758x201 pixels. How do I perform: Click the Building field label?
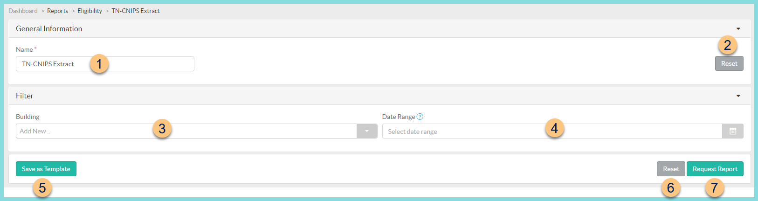tap(28, 117)
